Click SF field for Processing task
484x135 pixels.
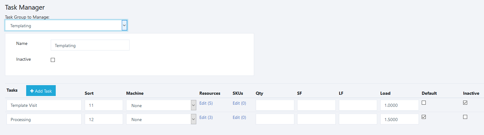pyautogui.click(x=316, y=119)
